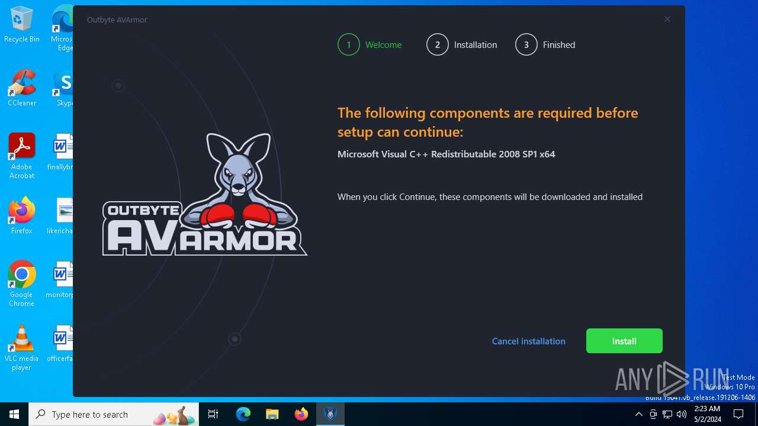Open the Adobe Acrobat desktop icon

[22, 156]
